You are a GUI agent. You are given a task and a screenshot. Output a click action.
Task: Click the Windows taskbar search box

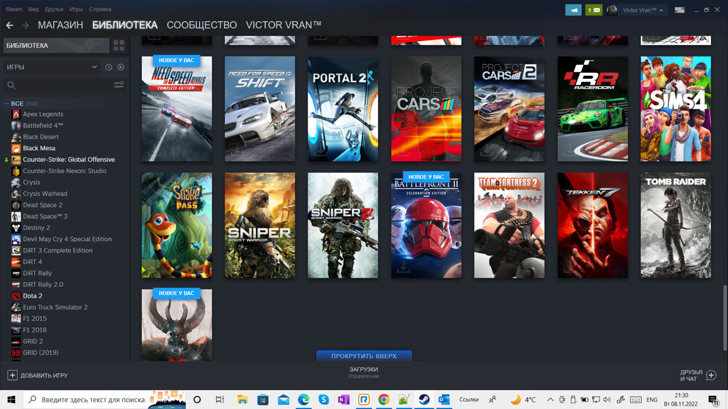[104, 399]
